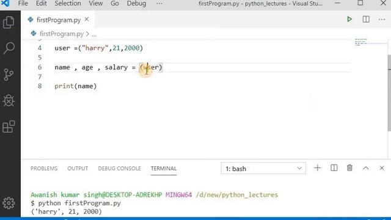Split the editor to the right
391x220 pixels.
[366, 19]
